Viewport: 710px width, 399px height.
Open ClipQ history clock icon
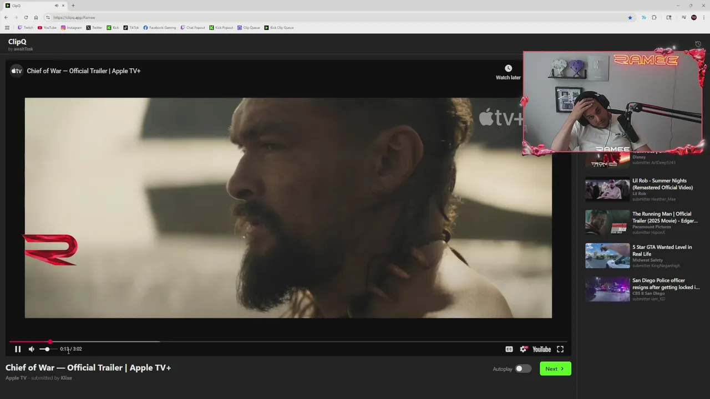(698, 44)
